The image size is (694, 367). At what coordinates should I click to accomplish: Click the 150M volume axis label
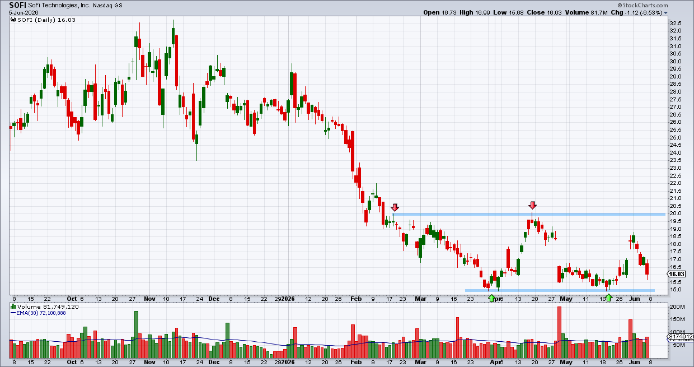point(676,320)
